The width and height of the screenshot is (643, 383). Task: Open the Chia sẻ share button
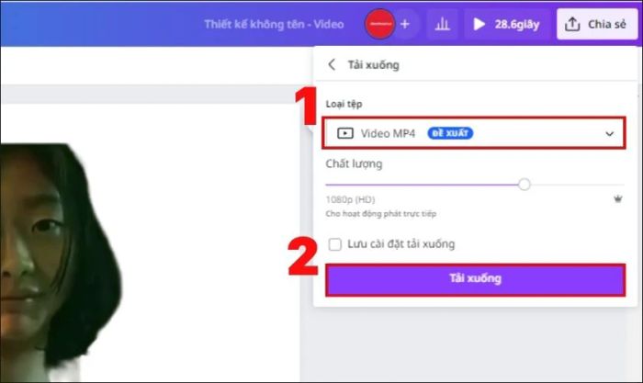[597, 25]
